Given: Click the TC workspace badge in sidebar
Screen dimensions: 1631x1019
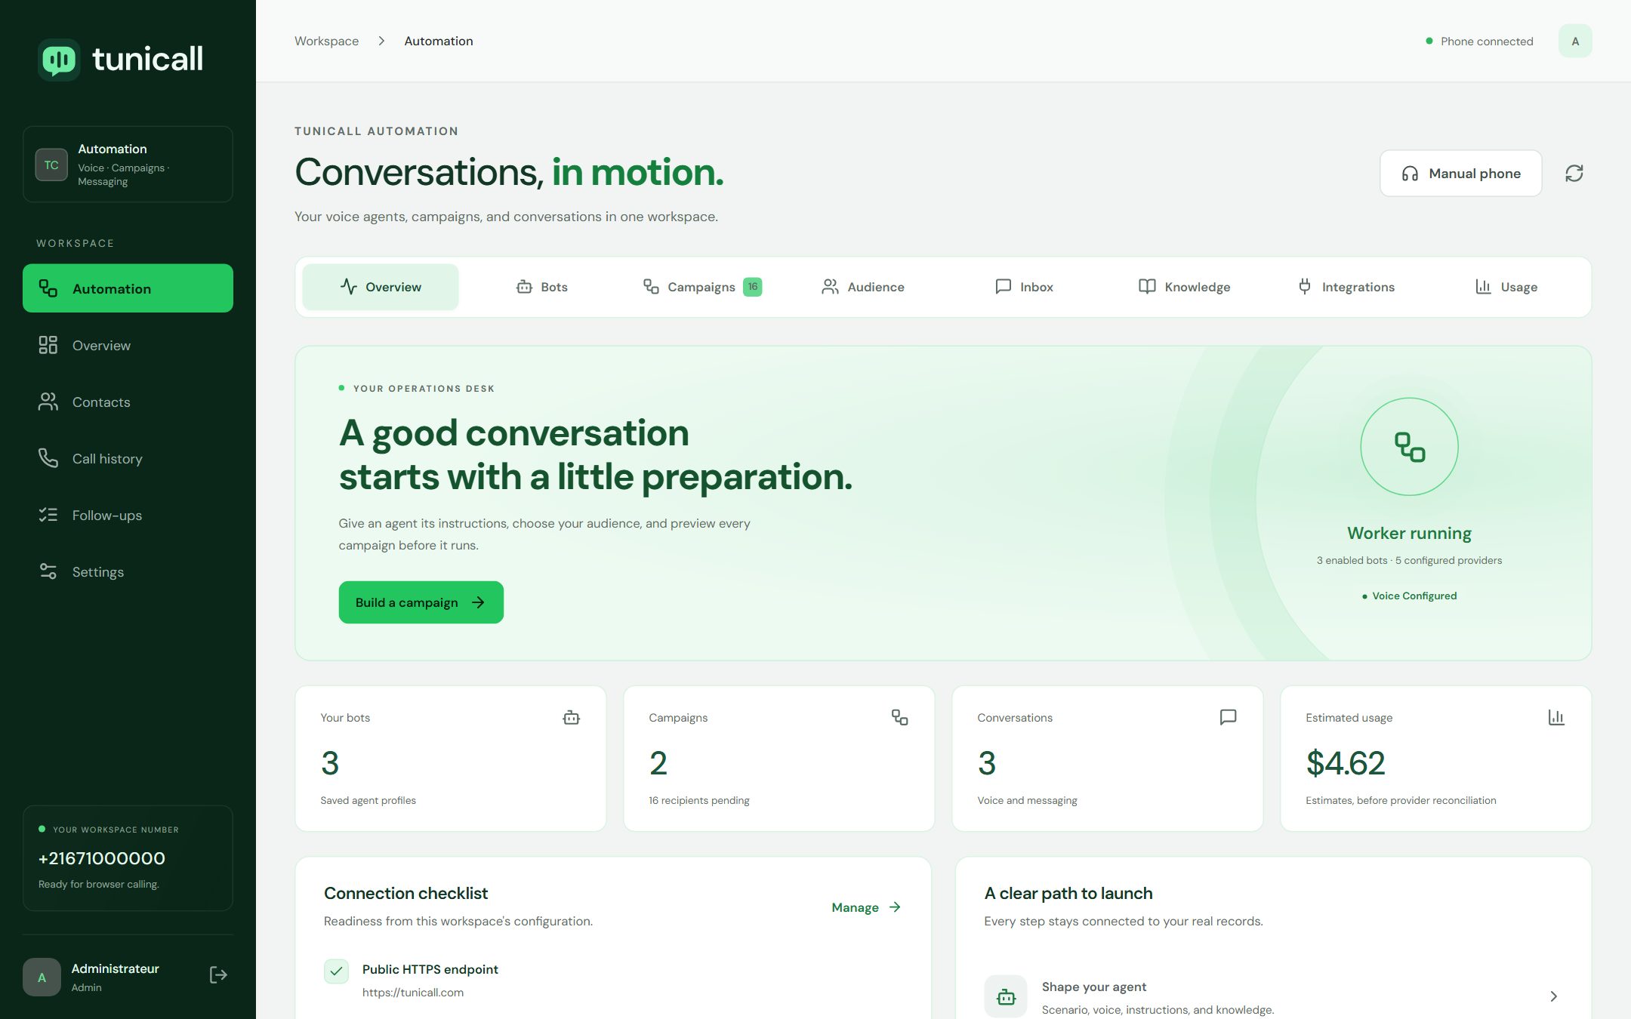Looking at the screenshot, I should pyautogui.click(x=51, y=165).
